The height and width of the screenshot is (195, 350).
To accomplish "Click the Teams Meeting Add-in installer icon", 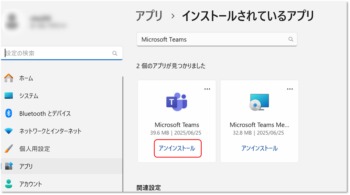I will [259, 102].
